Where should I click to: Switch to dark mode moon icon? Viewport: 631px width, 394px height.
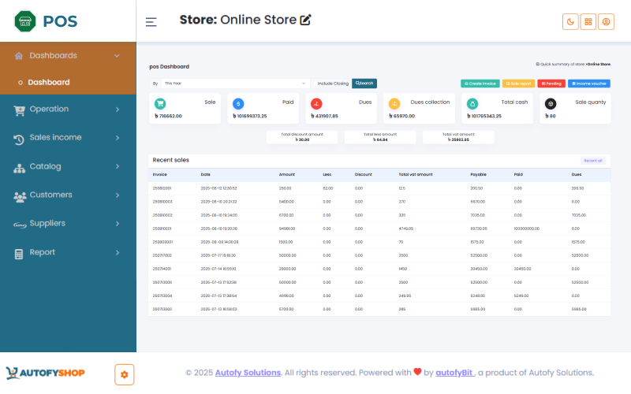570,22
